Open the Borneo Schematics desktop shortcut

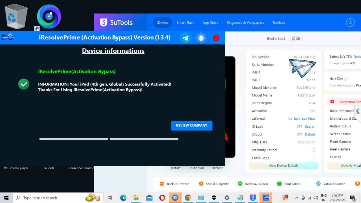tap(81, 168)
